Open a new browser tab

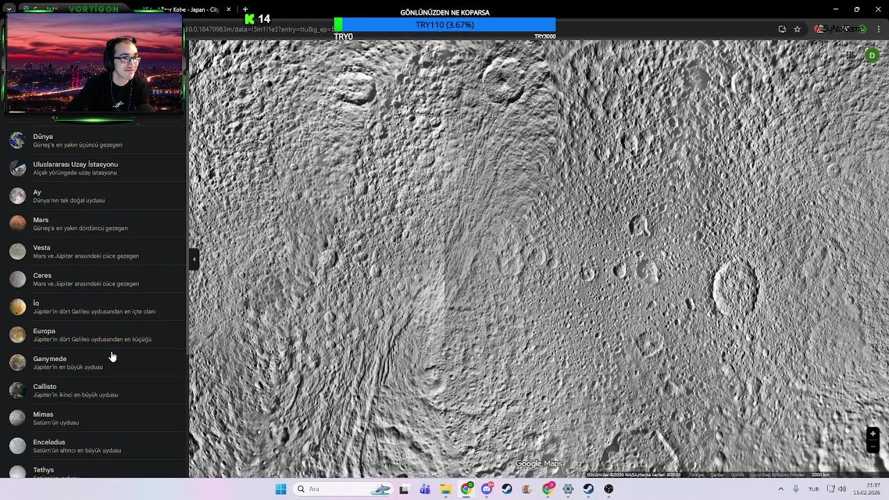(x=245, y=10)
